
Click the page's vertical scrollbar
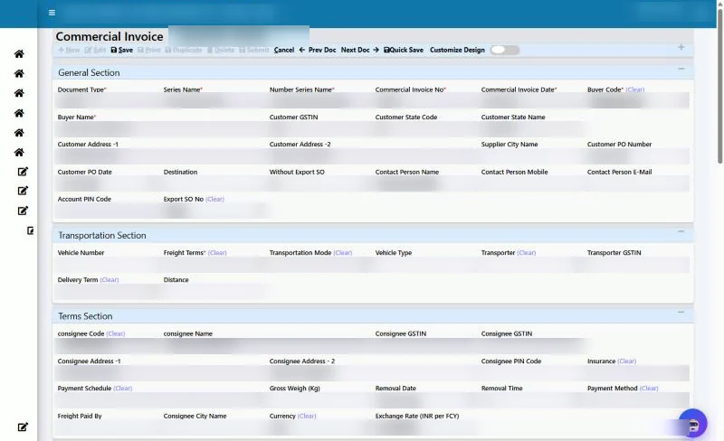point(719,85)
